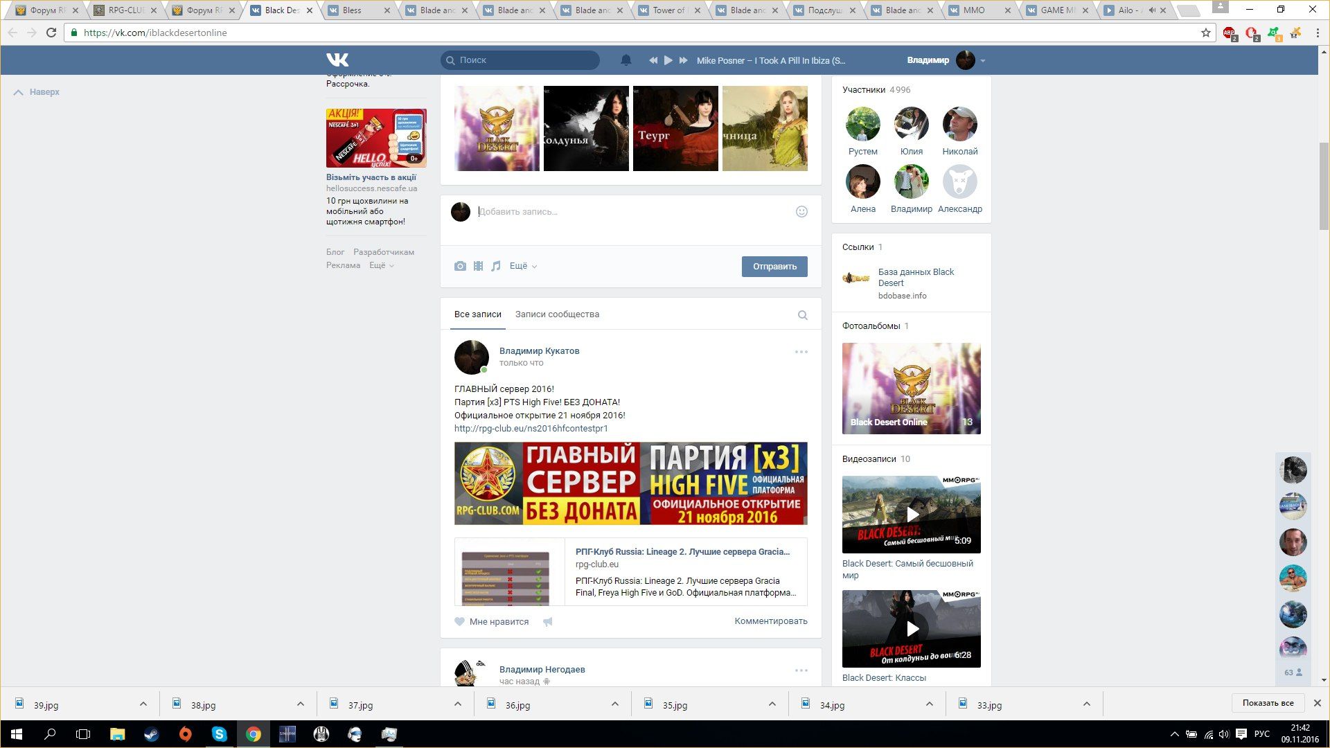The height and width of the screenshot is (748, 1330).
Task: Switch to the Tower of browser tab
Action: coord(669,10)
